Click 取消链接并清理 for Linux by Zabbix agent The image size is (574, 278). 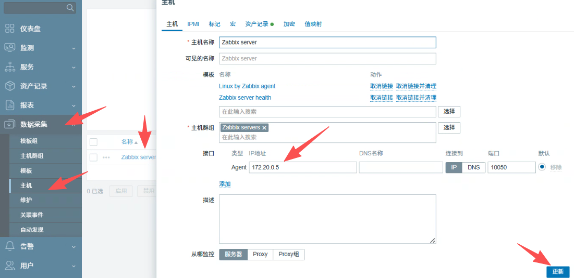click(416, 86)
